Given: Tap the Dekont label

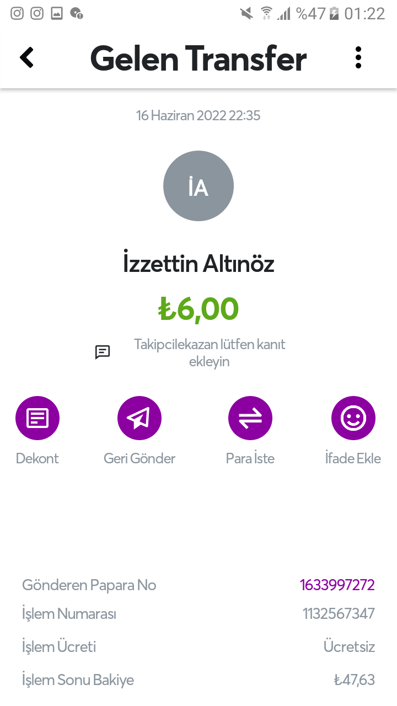Looking at the screenshot, I should pyautogui.click(x=37, y=458).
